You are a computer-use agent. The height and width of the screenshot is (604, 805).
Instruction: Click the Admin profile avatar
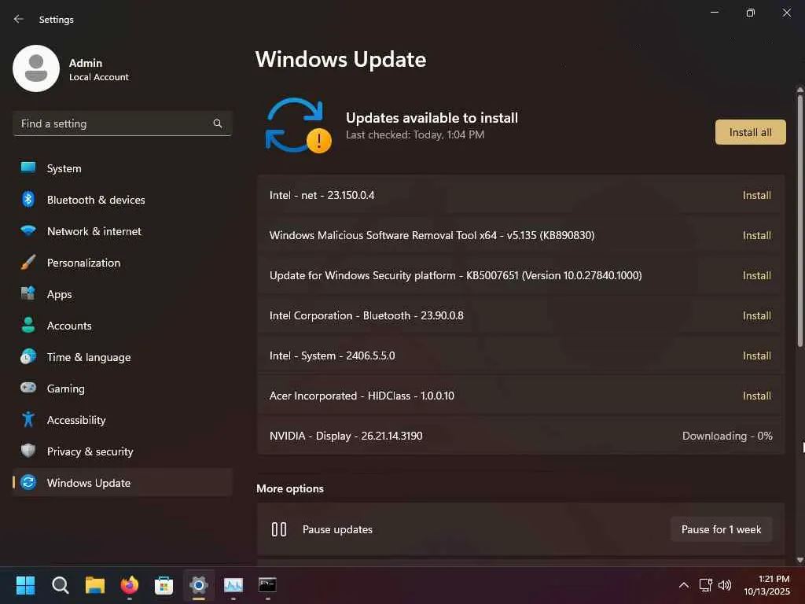pyautogui.click(x=36, y=68)
